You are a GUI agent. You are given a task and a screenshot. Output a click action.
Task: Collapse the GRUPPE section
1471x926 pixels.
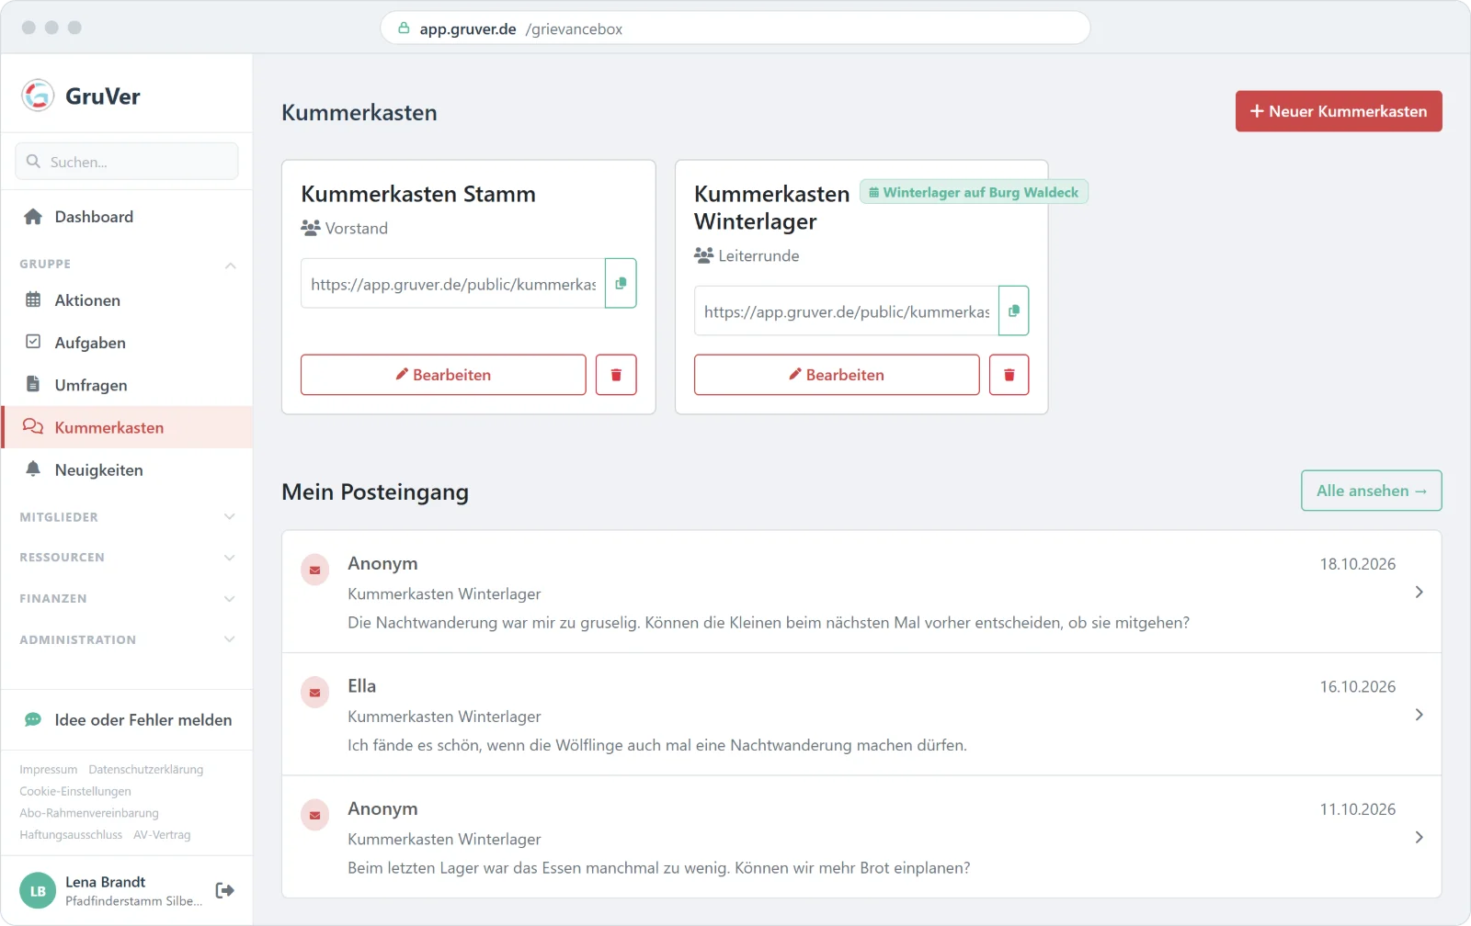click(x=230, y=265)
